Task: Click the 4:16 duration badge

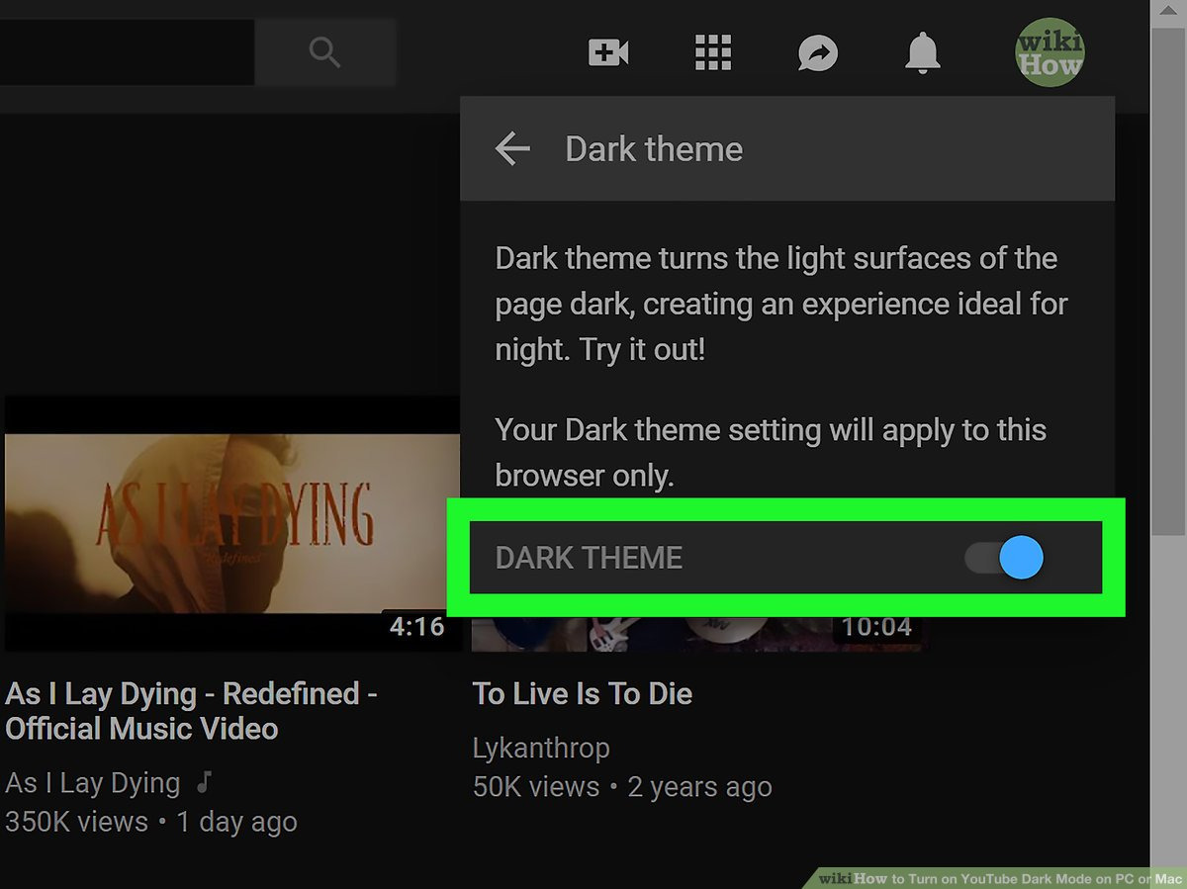Action: tap(416, 627)
